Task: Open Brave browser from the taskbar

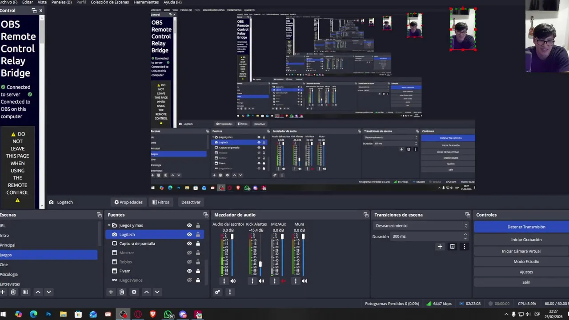Action: (153, 315)
